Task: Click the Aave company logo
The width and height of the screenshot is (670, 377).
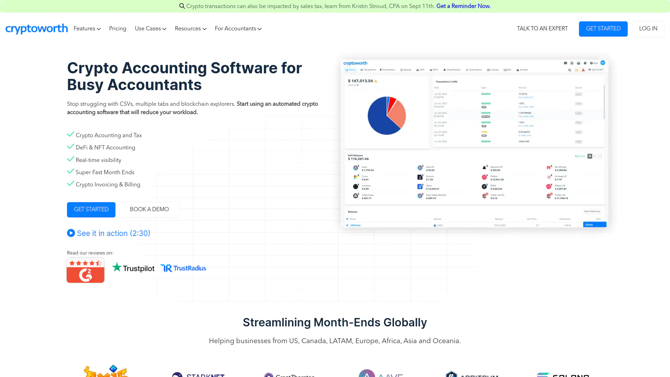Action: (x=380, y=374)
